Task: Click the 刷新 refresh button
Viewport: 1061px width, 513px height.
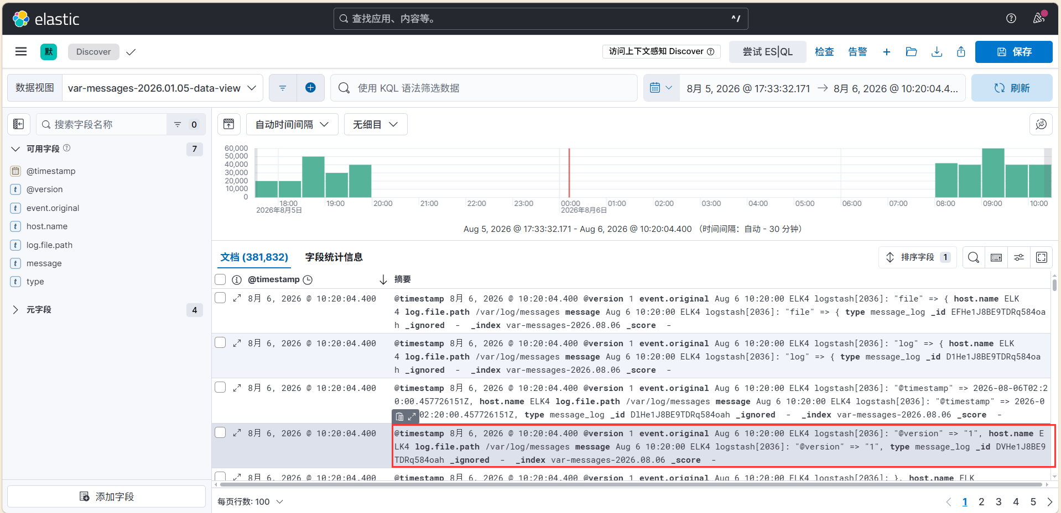Action: pos(1012,88)
